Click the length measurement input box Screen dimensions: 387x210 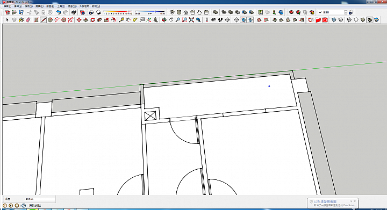point(39,199)
